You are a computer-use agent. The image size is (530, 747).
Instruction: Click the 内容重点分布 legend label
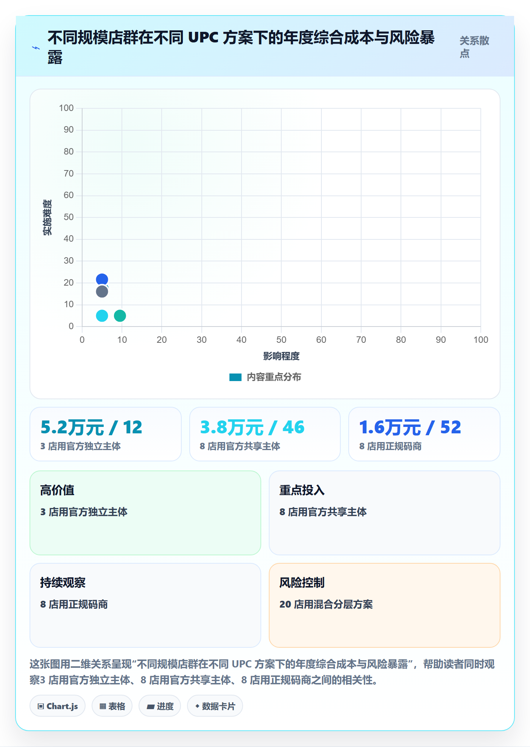(x=274, y=377)
